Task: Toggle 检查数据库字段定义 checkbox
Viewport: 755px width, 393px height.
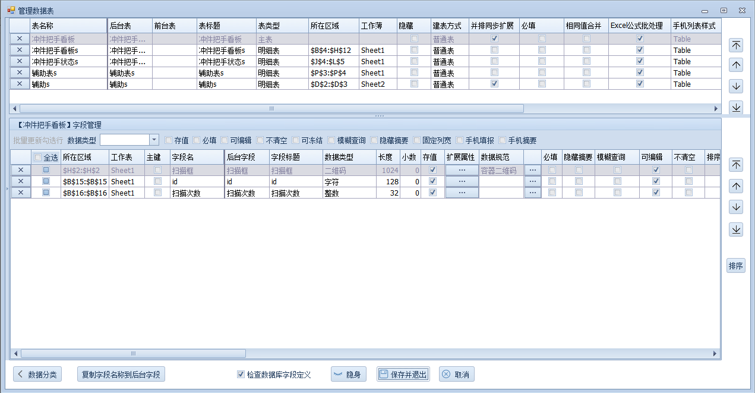Action: click(x=241, y=375)
